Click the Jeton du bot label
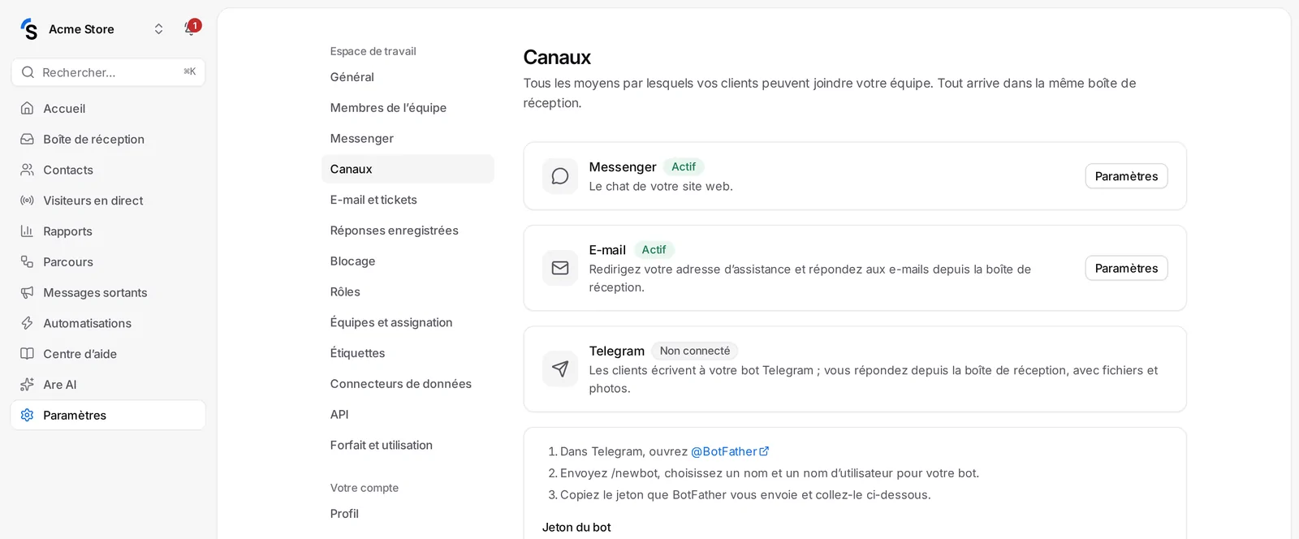1299x539 pixels. (576, 527)
